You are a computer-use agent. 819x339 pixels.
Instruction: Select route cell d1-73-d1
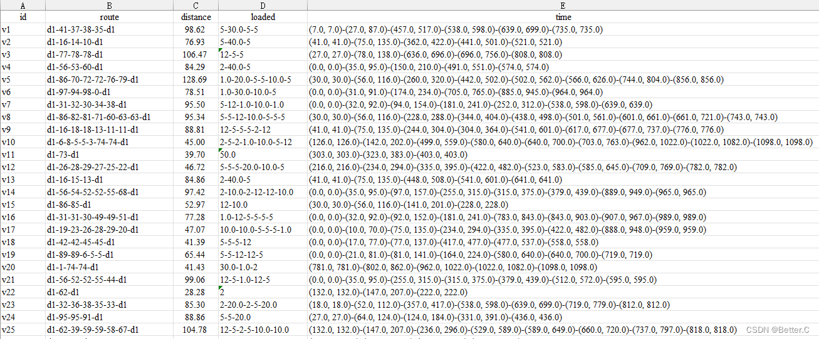click(109, 154)
